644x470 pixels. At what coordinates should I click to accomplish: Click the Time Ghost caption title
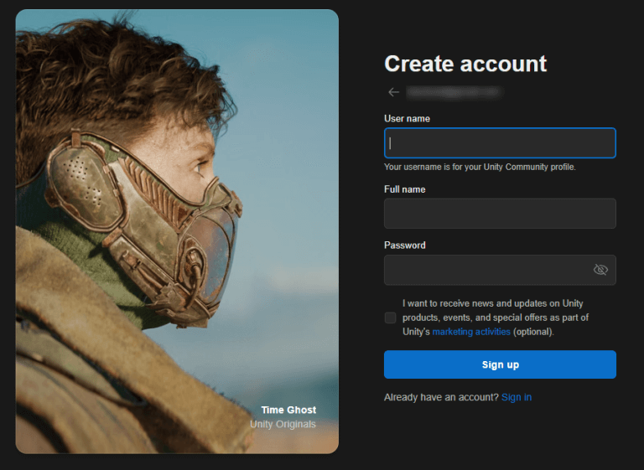[288, 410]
